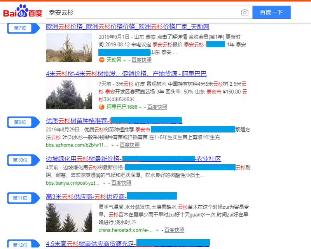Open the 4米云杉树 阿里巴巴 result title

tap(126, 74)
